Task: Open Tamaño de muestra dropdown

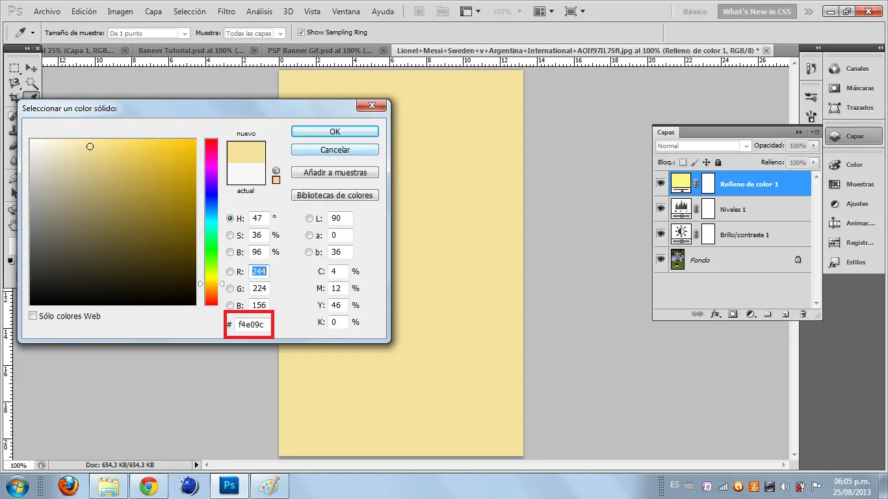Action: pyautogui.click(x=149, y=33)
